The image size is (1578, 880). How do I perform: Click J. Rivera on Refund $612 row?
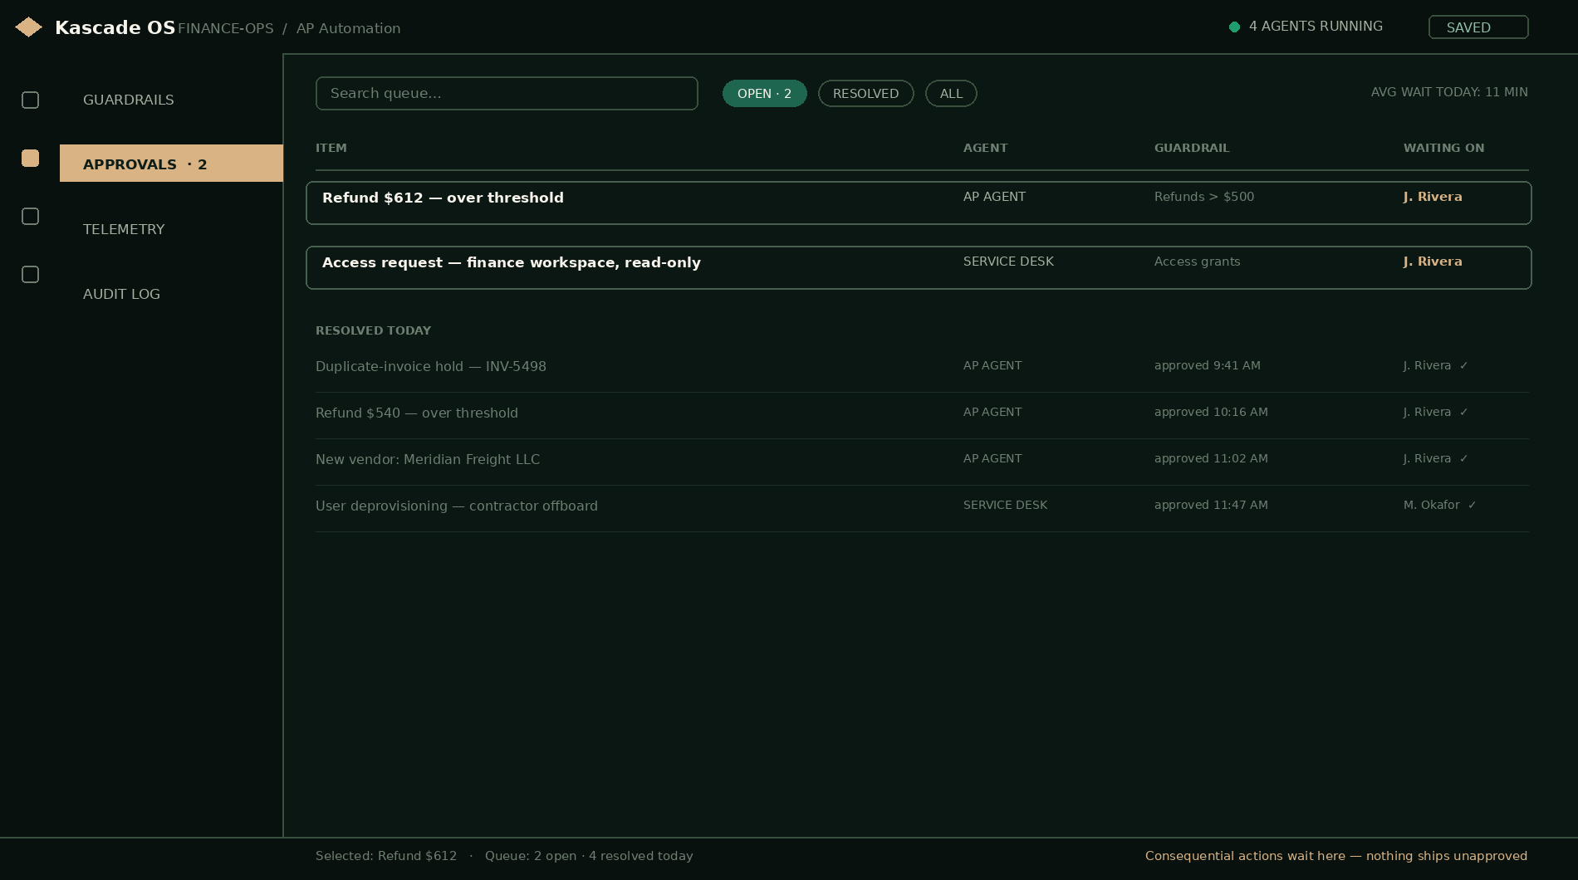point(1433,197)
